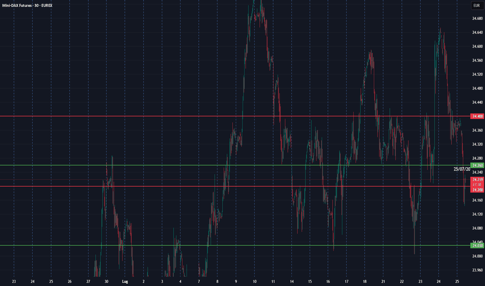Screen dimensions: 485x286
Task: Click the green 24.260 price tag
Action: pos(477,165)
